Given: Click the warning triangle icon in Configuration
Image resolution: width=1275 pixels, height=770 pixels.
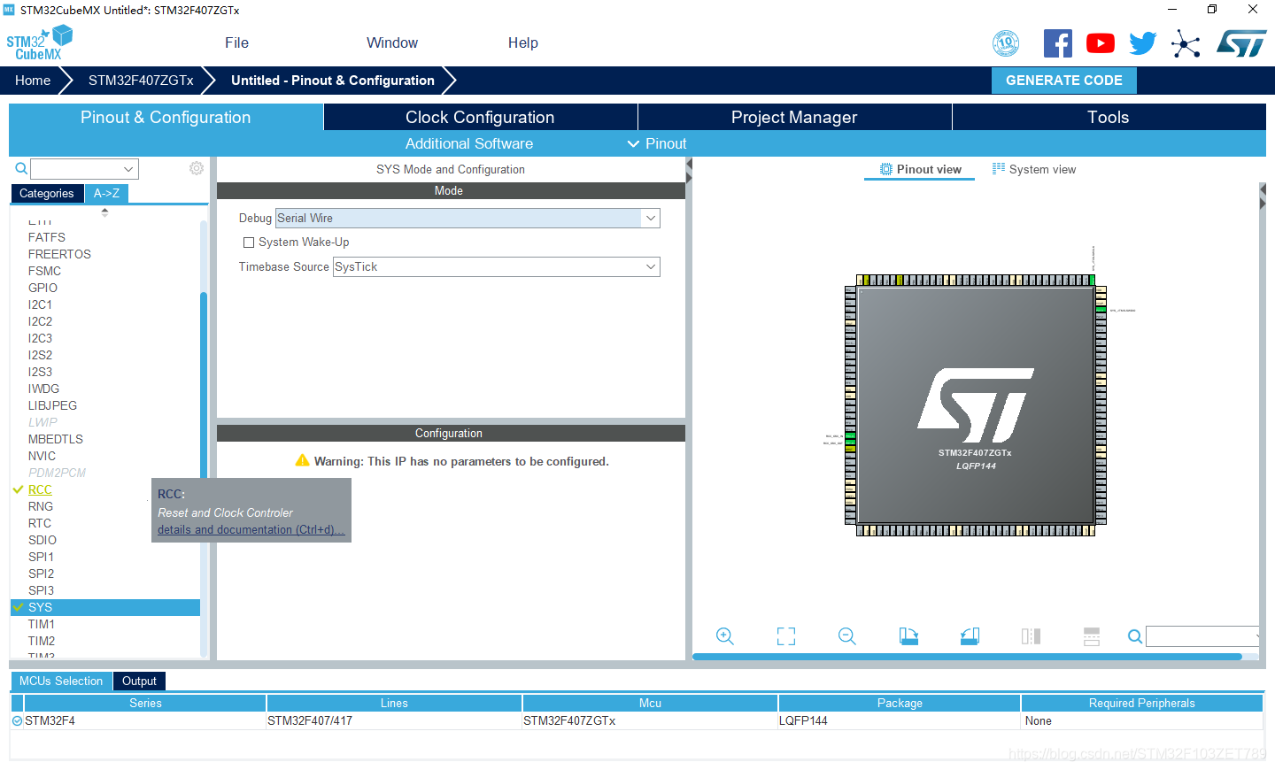Looking at the screenshot, I should 302,460.
